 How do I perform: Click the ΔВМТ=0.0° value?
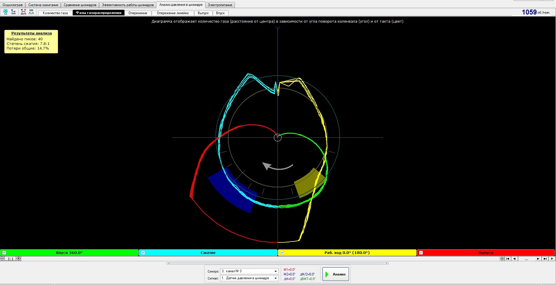point(308,279)
